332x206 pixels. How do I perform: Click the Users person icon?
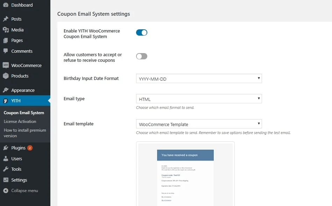(6, 159)
